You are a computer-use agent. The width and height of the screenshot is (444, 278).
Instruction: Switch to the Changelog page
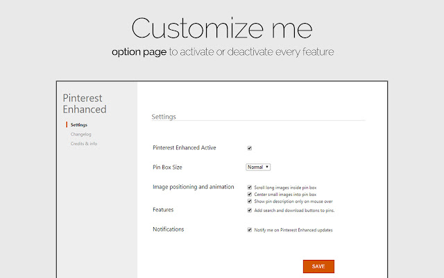[x=82, y=134]
